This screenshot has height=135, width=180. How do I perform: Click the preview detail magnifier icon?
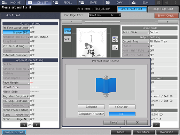(x=115, y=39)
